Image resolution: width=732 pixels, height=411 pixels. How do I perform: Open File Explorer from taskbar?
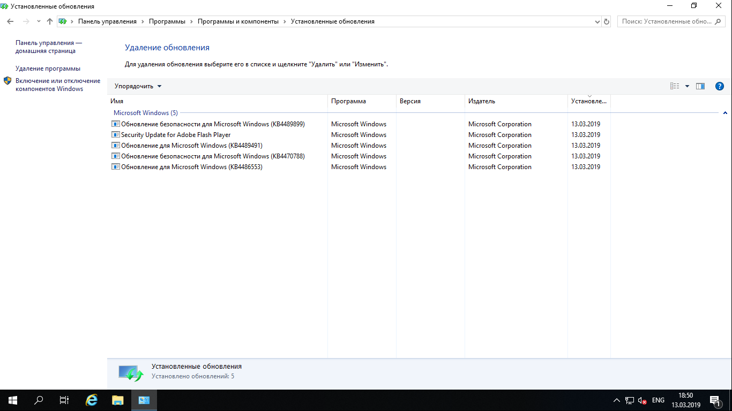(x=118, y=400)
